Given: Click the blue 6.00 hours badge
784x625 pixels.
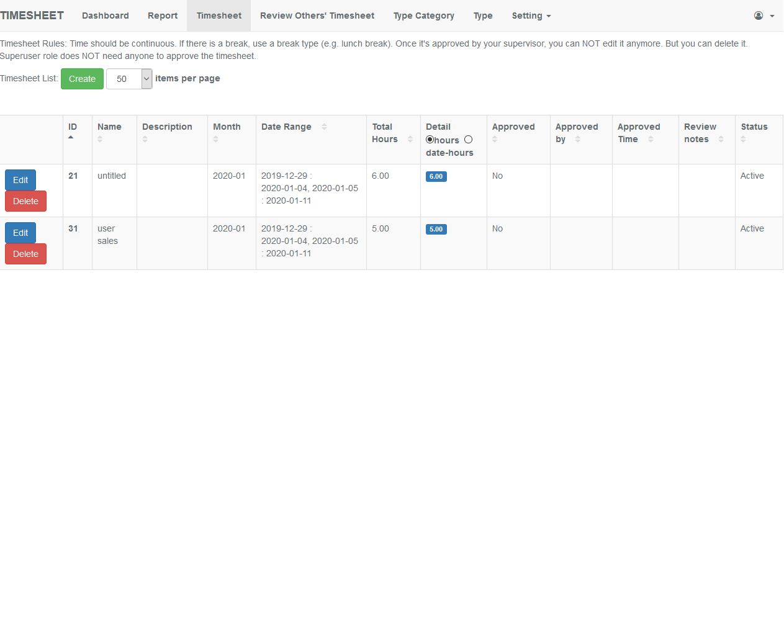Looking at the screenshot, I should (x=436, y=176).
